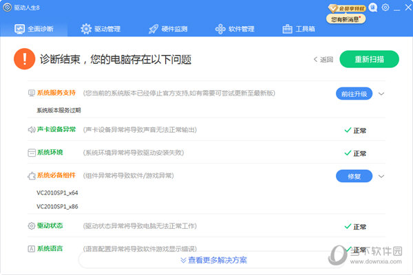Go back with 返回 link
413x275 pixels.
(x=324, y=60)
